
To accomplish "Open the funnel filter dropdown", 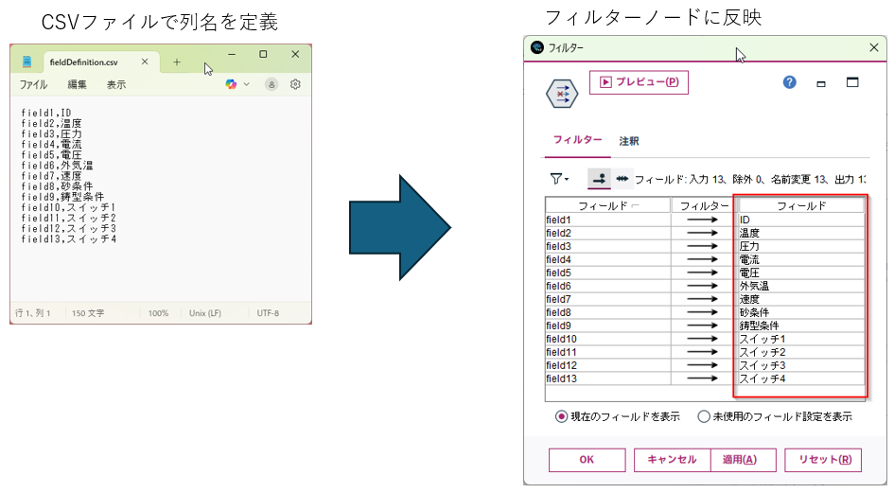I will (559, 179).
